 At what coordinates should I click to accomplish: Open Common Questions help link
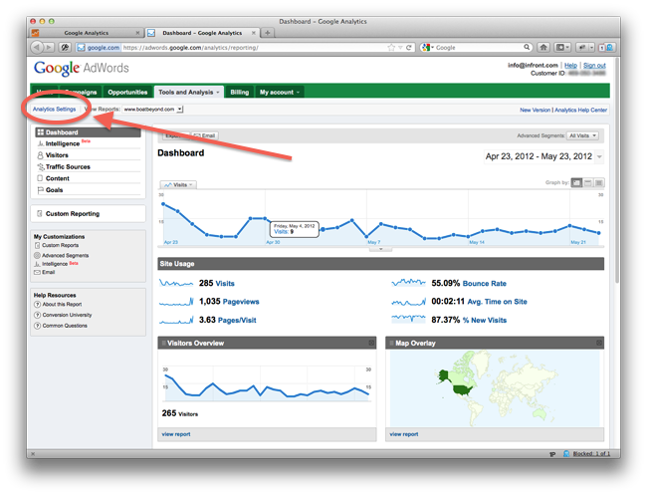[x=65, y=326]
